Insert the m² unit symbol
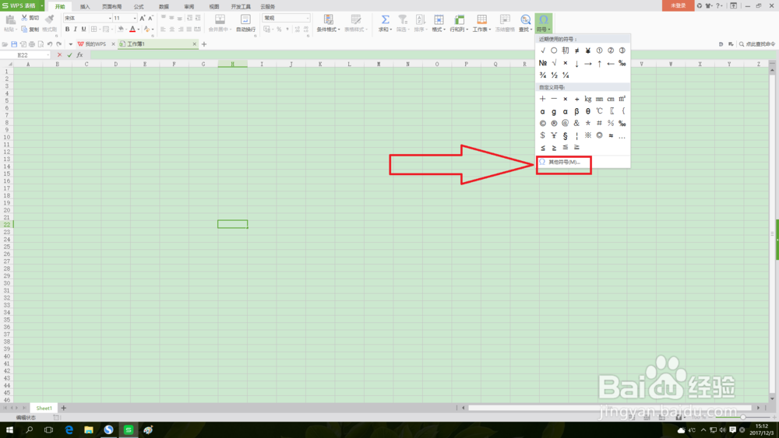779x438 pixels. [x=622, y=100]
